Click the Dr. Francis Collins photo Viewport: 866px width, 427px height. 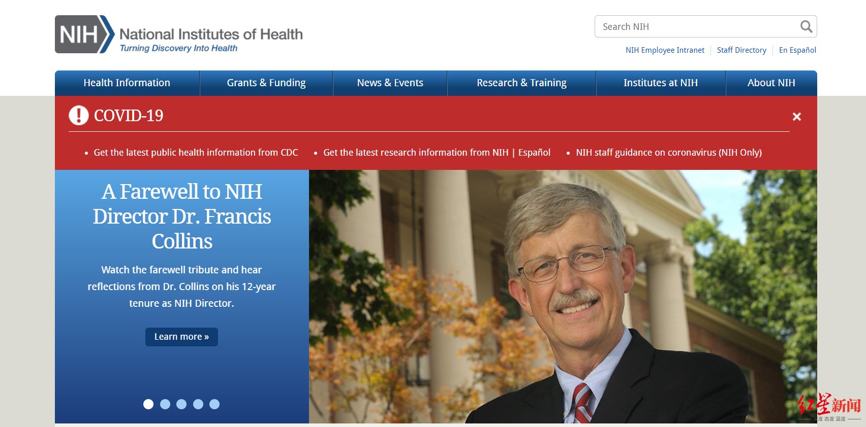click(x=563, y=297)
